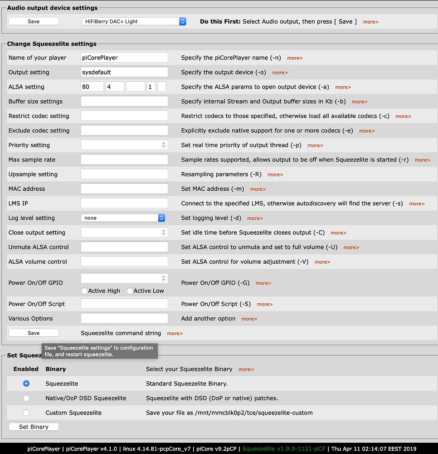Open the HiFiBerry DAC+ Light audio output dropdown
Image resolution: width=438 pixels, height=454 pixels.
pyautogui.click(x=134, y=21)
